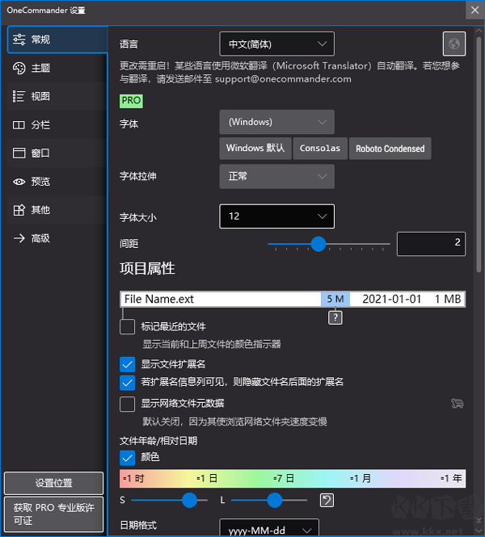Click the 7 日 marker on color bar
This screenshot has width=485, height=537.
284,478
